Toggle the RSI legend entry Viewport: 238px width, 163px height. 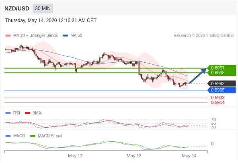pyautogui.click(x=12, y=113)
